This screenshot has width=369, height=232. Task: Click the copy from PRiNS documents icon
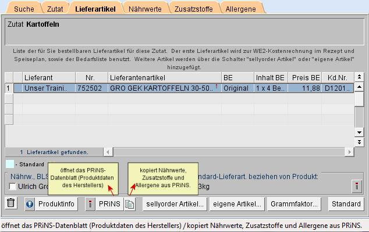tap(130, 204)
